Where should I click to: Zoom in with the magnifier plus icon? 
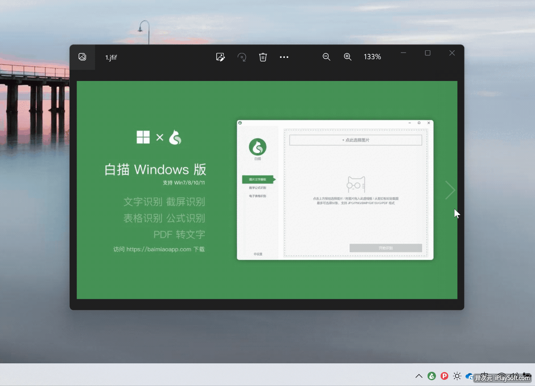pyautogui.click(x=348, y=57)
